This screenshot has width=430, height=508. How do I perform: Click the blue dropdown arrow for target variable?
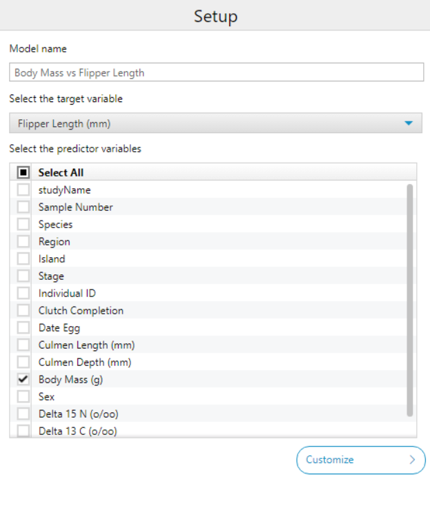[x=409, y=124]
